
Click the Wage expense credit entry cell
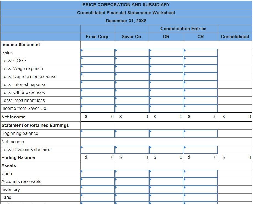coord(200,68)
